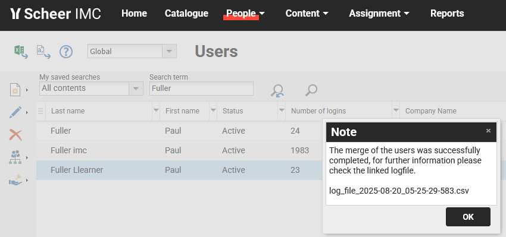Click the pencil edit icon
The width and height of the screenshot is (506, 237).
[15, 112]
